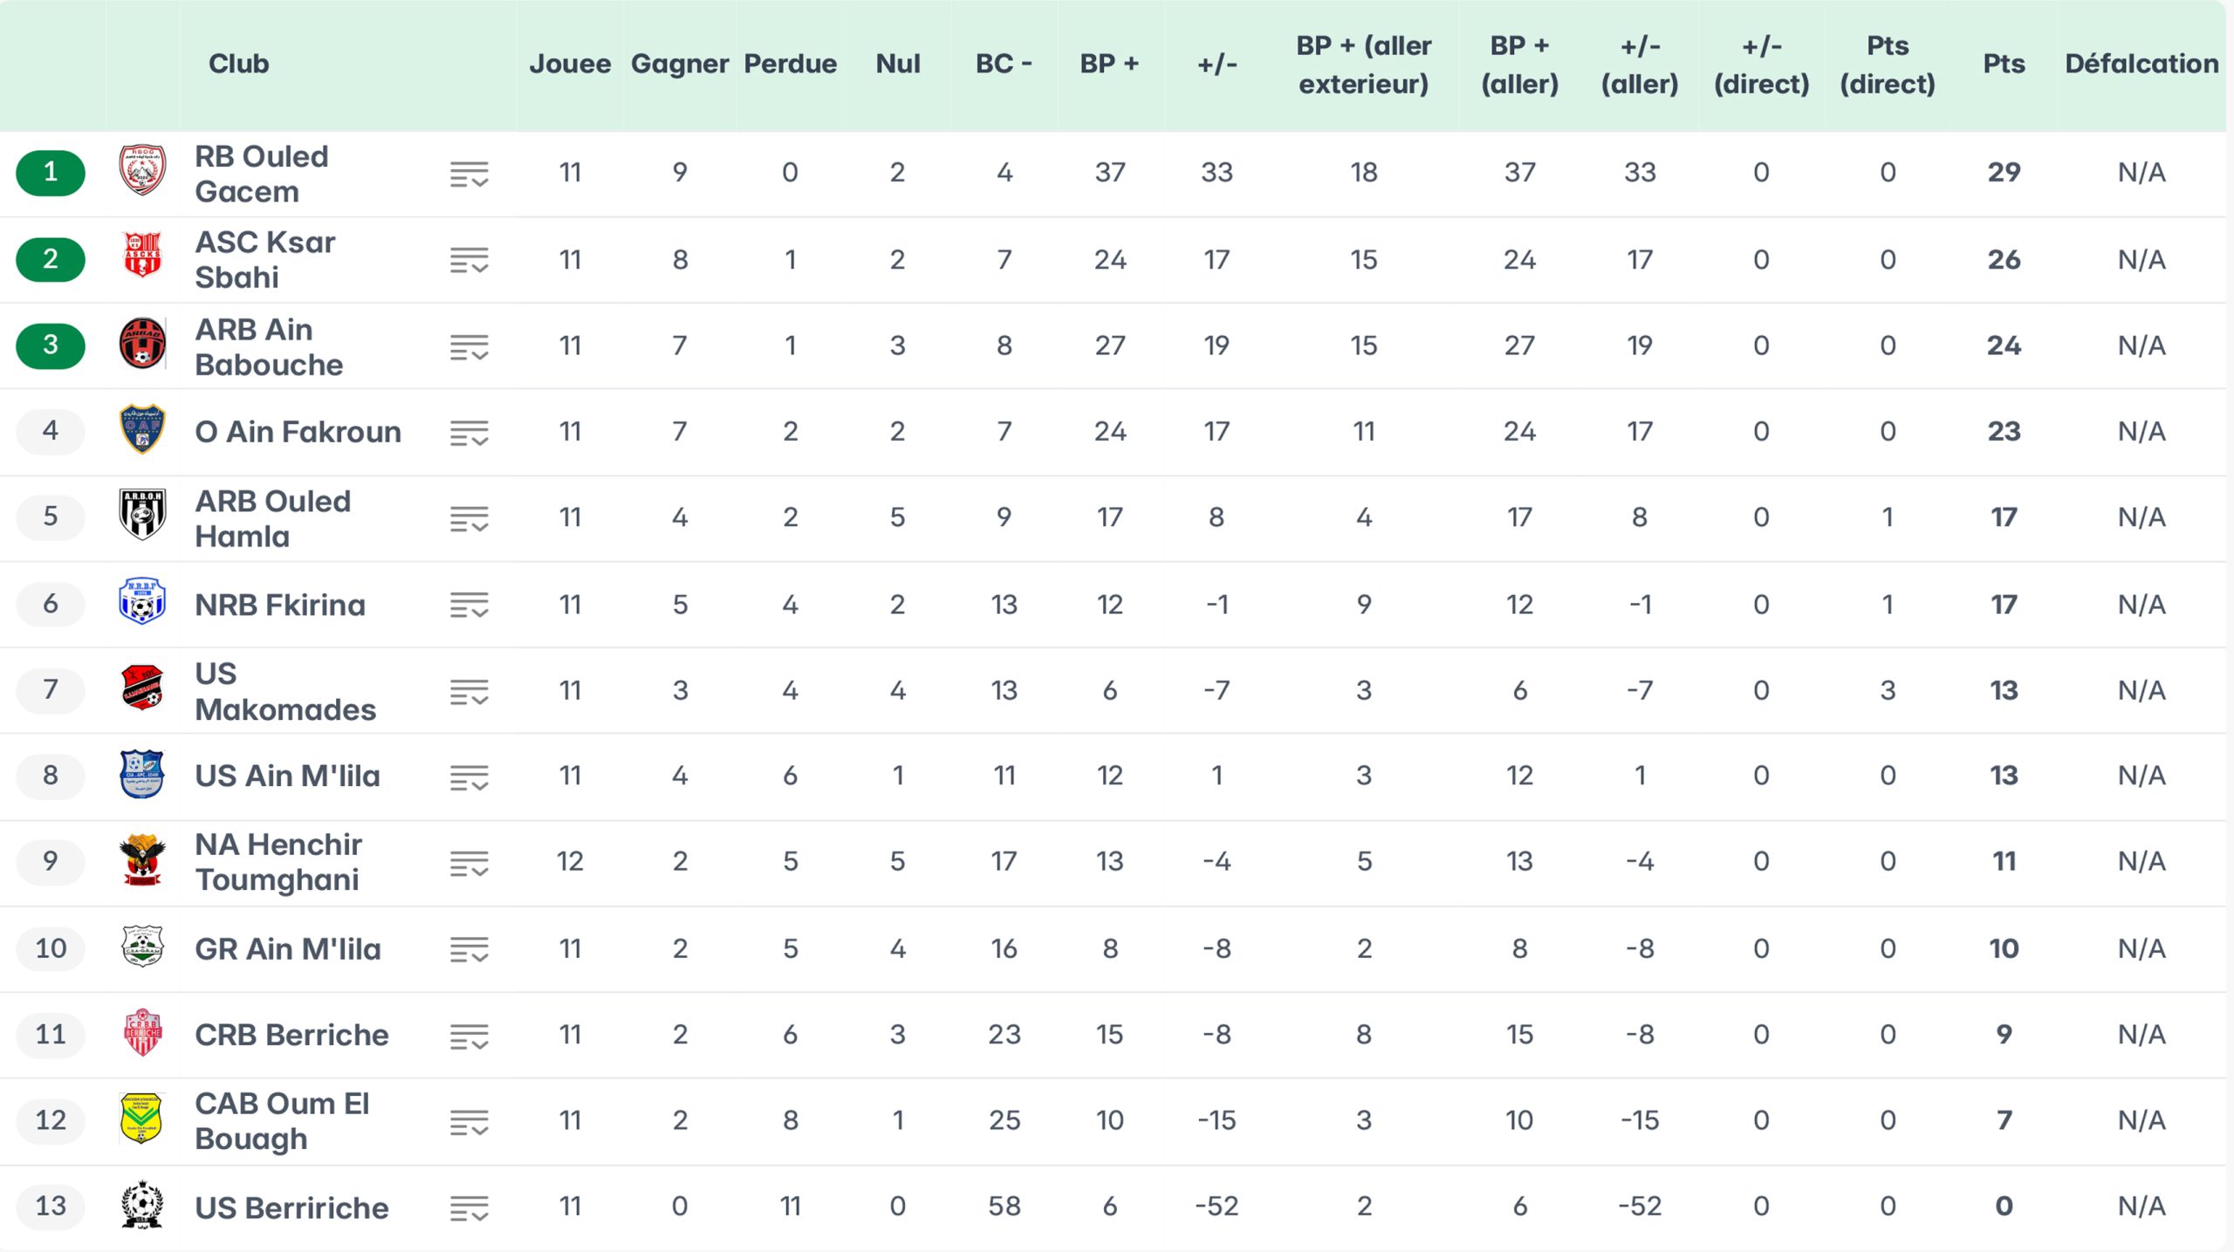Click the RB Ouled Gacem club logo
2234x1252 pixels.
coord(142,171)
